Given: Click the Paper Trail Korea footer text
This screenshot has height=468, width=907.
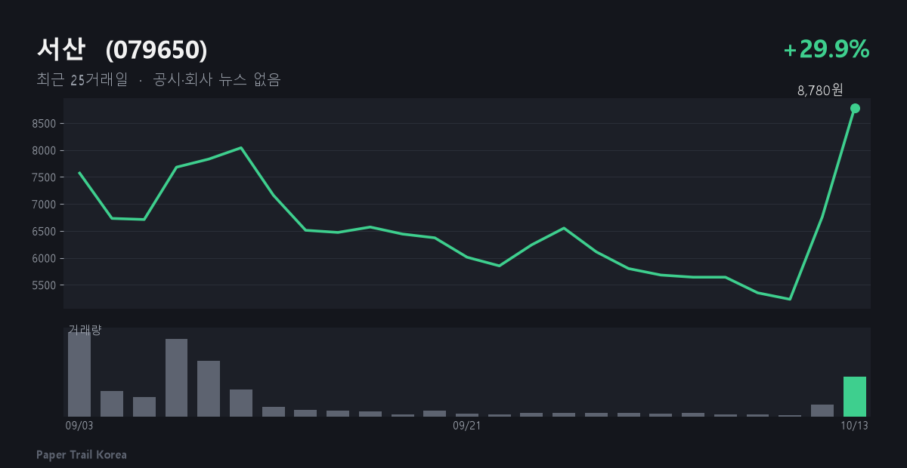Looking at the screenshot, I should 82,454.
